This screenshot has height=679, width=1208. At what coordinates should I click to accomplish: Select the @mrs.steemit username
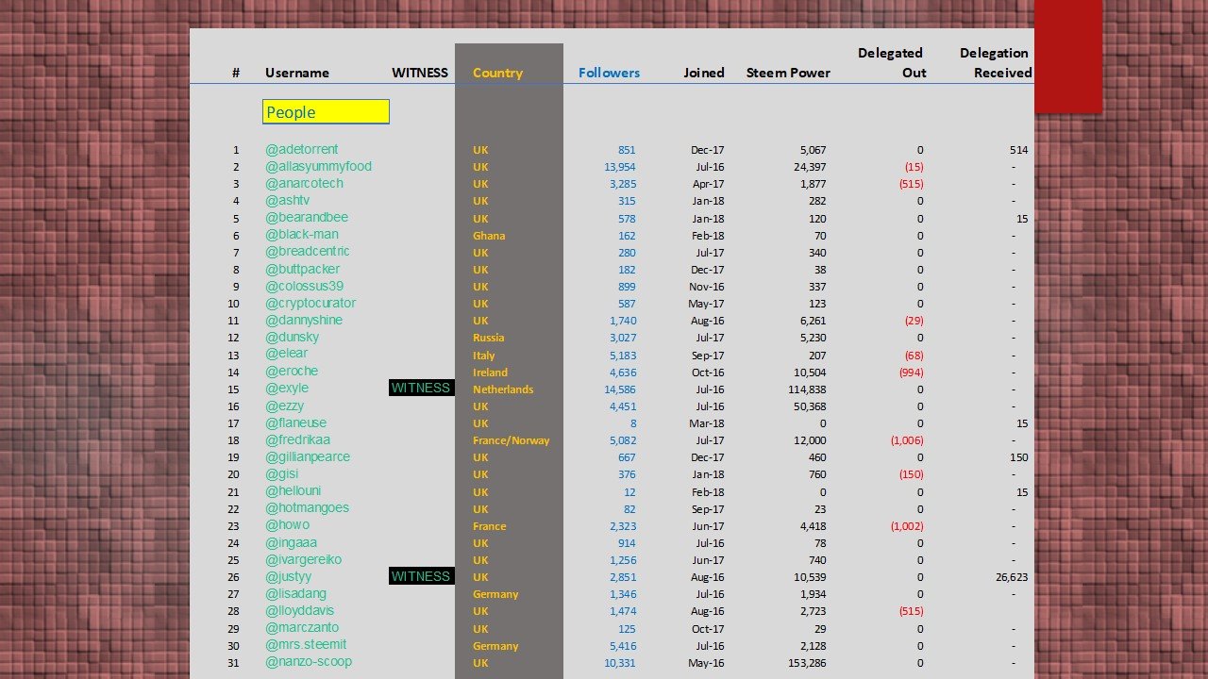coord(305,644)
